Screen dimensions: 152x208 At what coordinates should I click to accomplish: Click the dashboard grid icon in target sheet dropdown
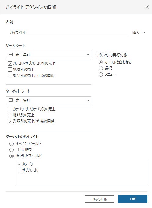point(11,100)
